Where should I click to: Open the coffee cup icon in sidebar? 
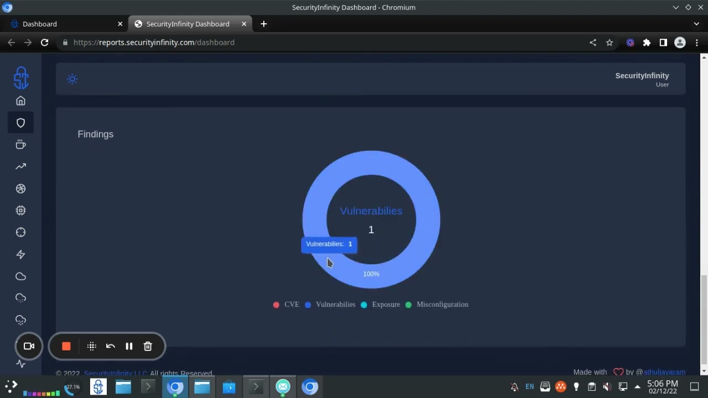[x=20, y=145]
